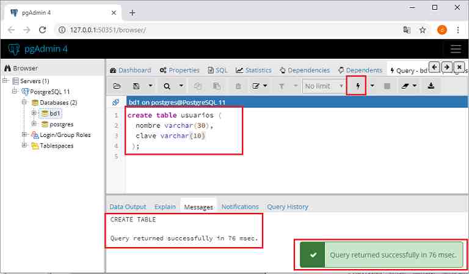Viewport: 469px width, 274px height.
Task: Click the 'create table usuarios' code line
Action: (175, 116)
